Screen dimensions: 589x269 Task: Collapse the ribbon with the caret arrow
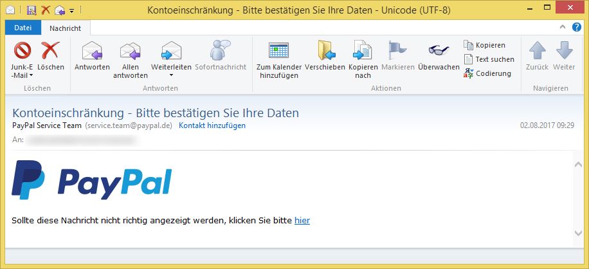tap(563, 27)
